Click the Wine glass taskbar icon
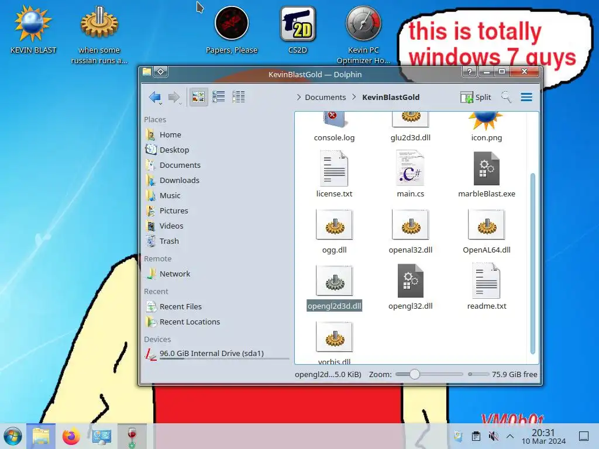This screenshot has height=449, width=599. (x=132, y=436)
